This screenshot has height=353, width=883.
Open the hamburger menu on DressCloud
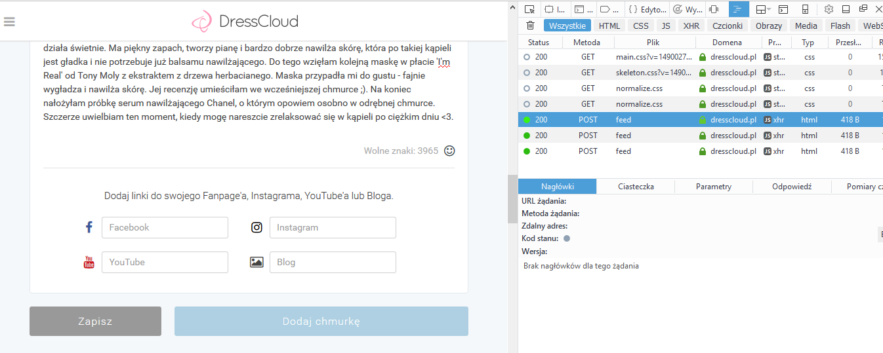9,22
